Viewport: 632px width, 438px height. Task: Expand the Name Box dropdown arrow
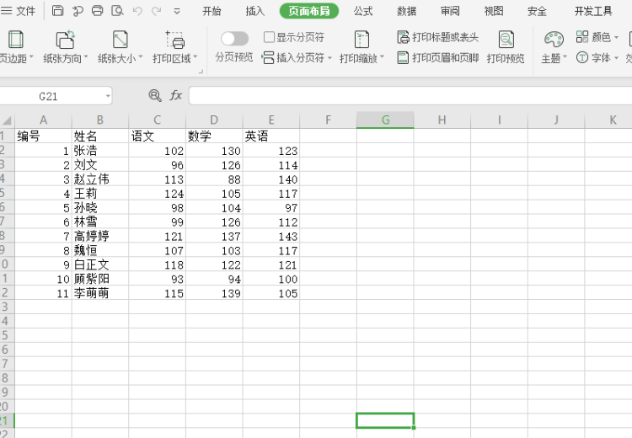coord(108,96)
